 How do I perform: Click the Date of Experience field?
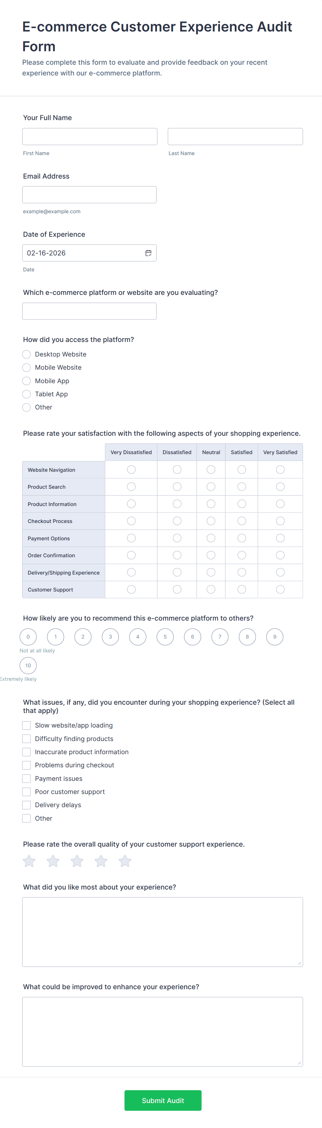tap(83, 253)
